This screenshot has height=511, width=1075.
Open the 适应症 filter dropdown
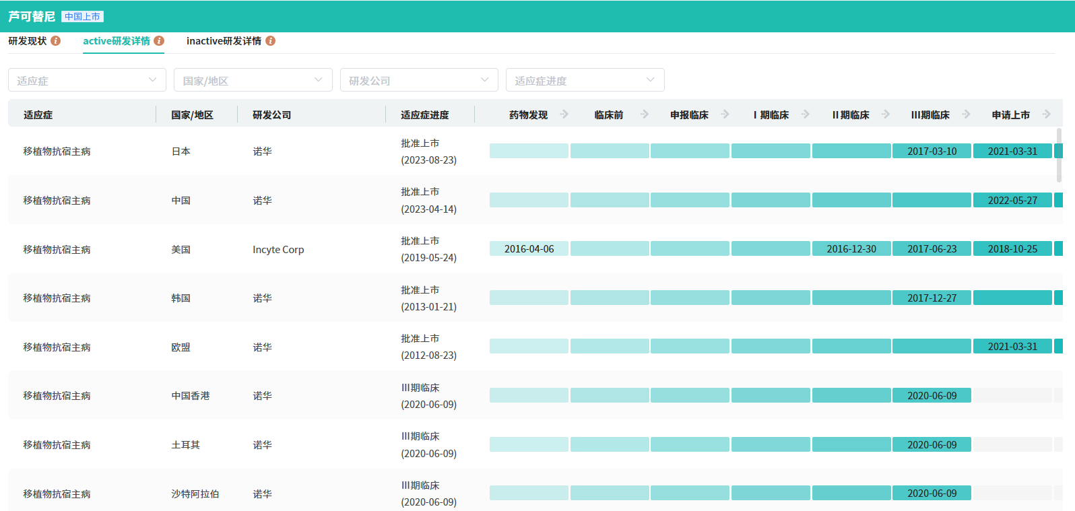[87, 80]
